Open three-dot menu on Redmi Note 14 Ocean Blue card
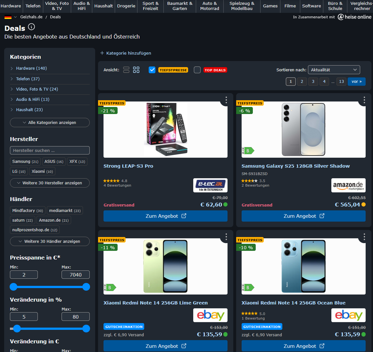The height and width of the screenshot is (352, 373). [364, 237]
